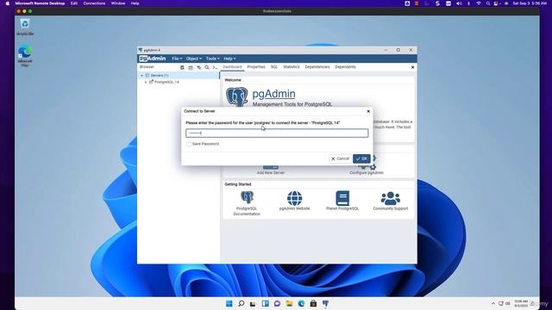Click the password input field
552x310 pixels.
pyautogui.click(x=277, y=133)
